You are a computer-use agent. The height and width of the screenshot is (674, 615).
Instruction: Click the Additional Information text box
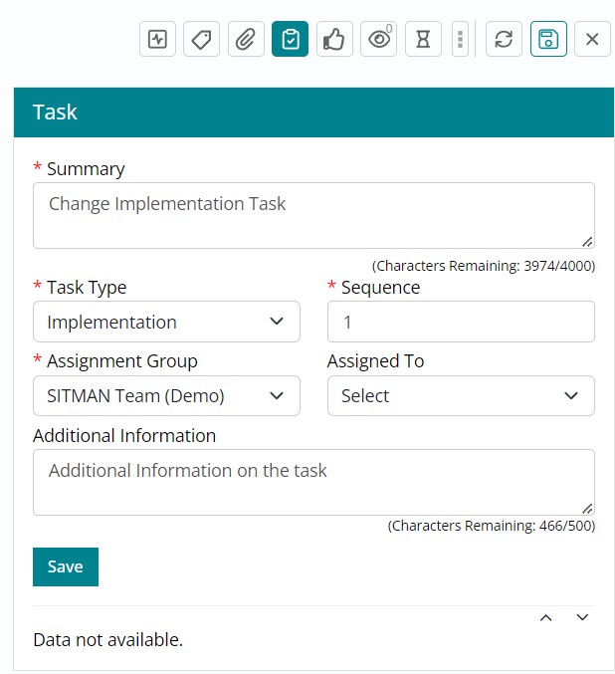pos(313,482)
